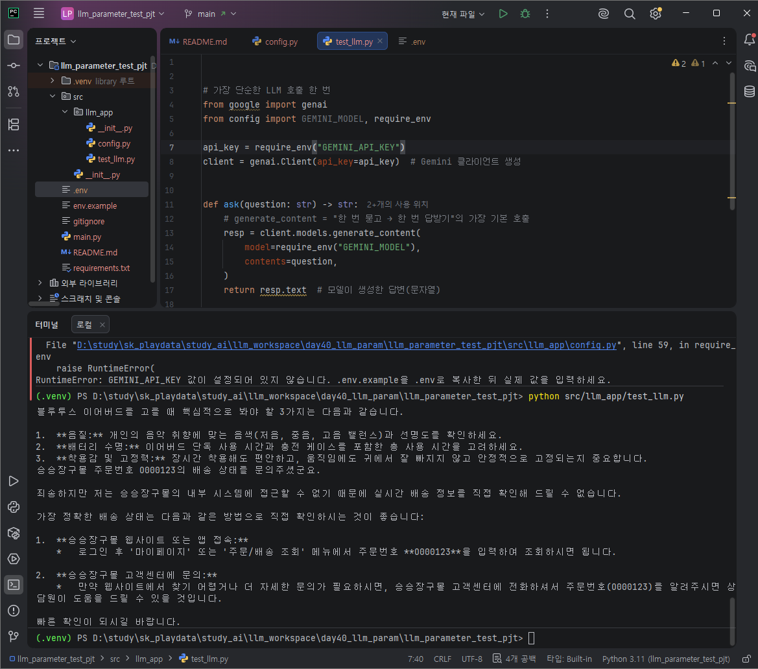Open the Problems tool window
The height and width of the screenshot is (669, 758).
(14, 611)
